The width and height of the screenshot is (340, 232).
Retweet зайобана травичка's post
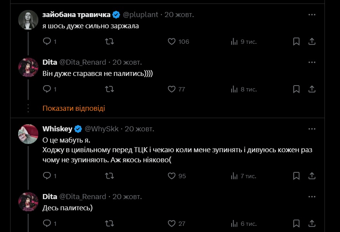click(110, 41)
